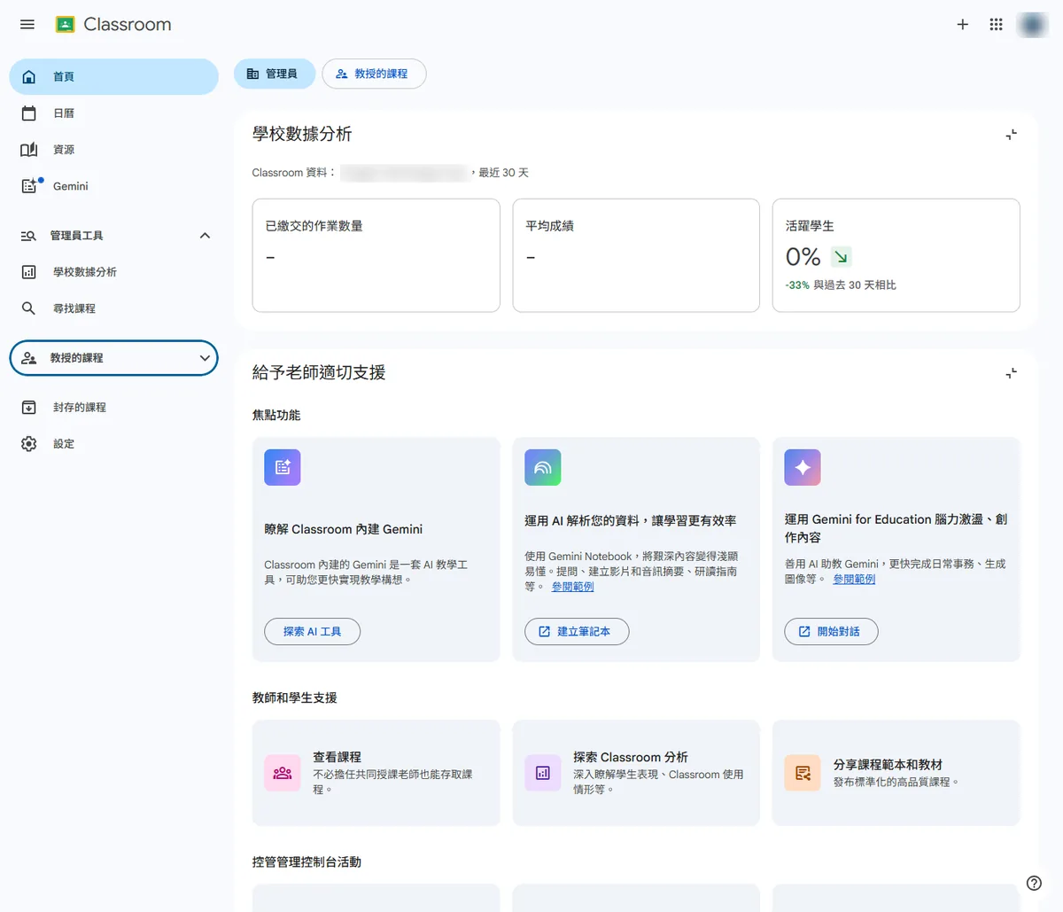This screenshot has width=1063, height=912.
Task: Click the Classroom logo icon
Action: point(65,25)
